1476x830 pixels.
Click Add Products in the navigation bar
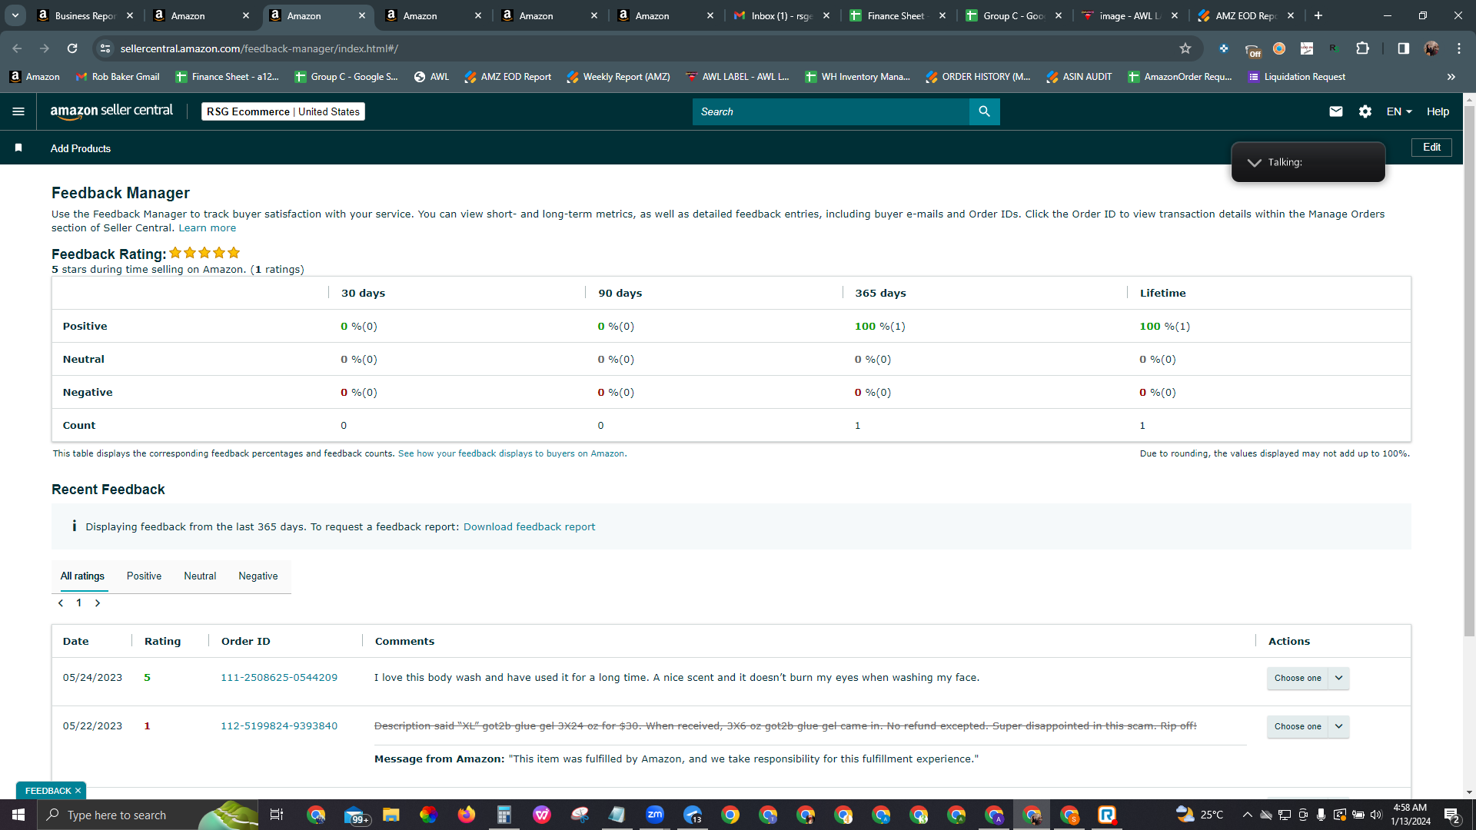click(x=81, y=148)
